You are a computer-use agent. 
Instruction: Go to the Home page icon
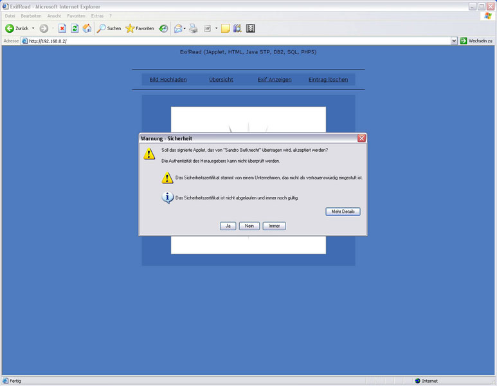[87, 28]
